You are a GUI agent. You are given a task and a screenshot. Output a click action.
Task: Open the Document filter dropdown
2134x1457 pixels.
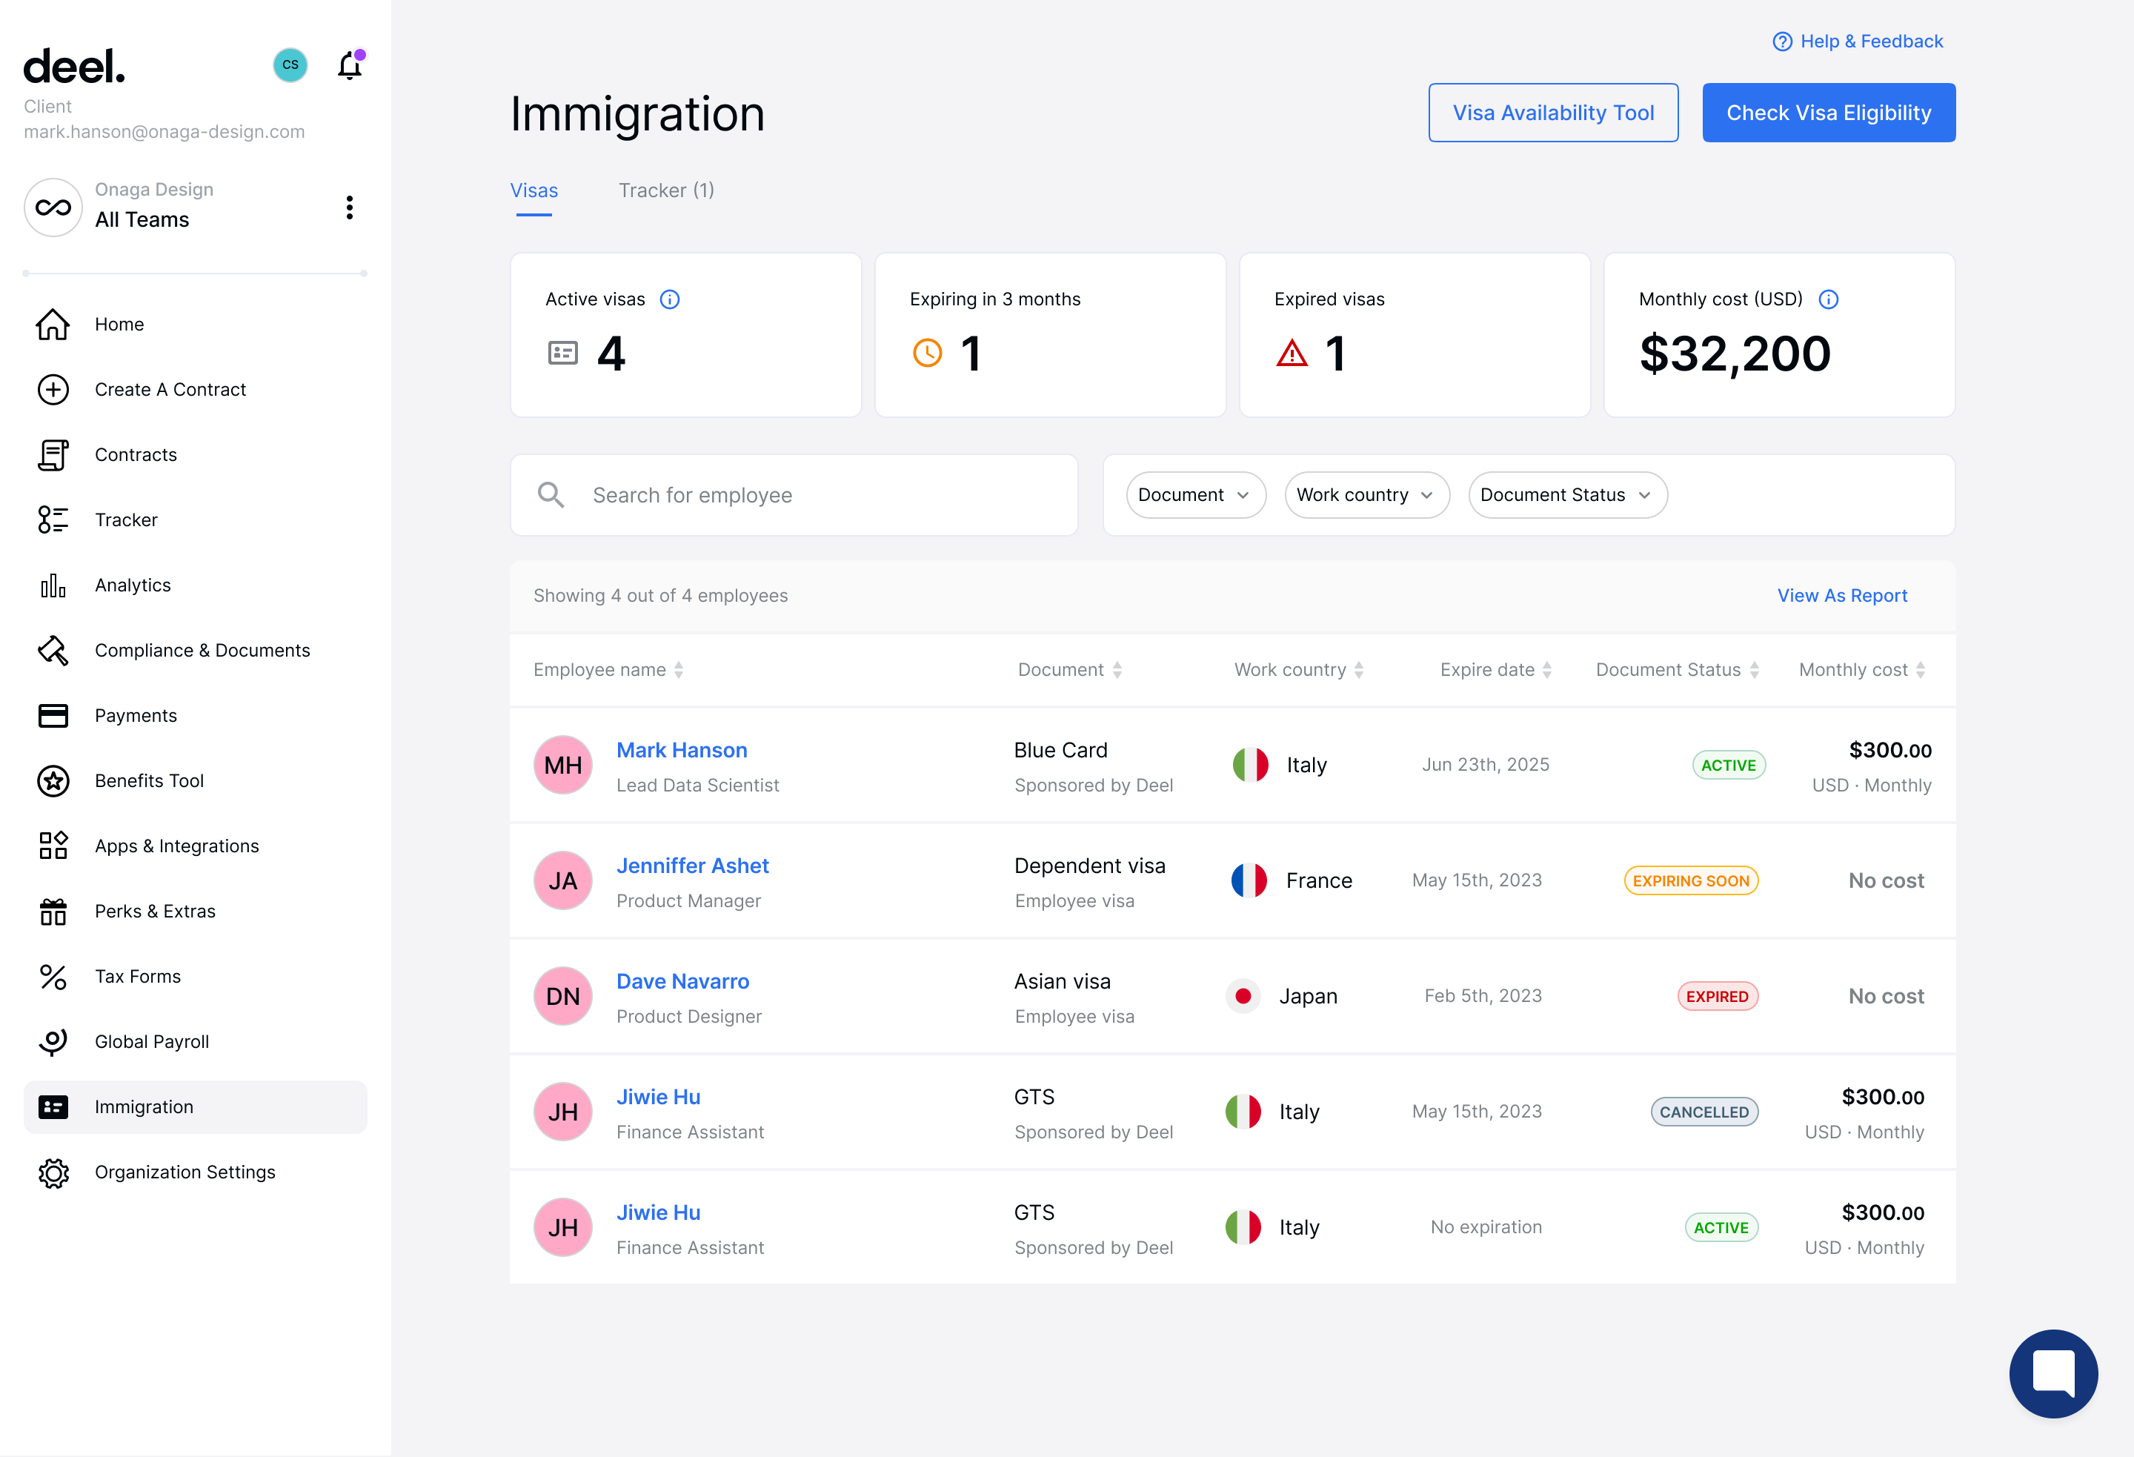click(1195, 494)
